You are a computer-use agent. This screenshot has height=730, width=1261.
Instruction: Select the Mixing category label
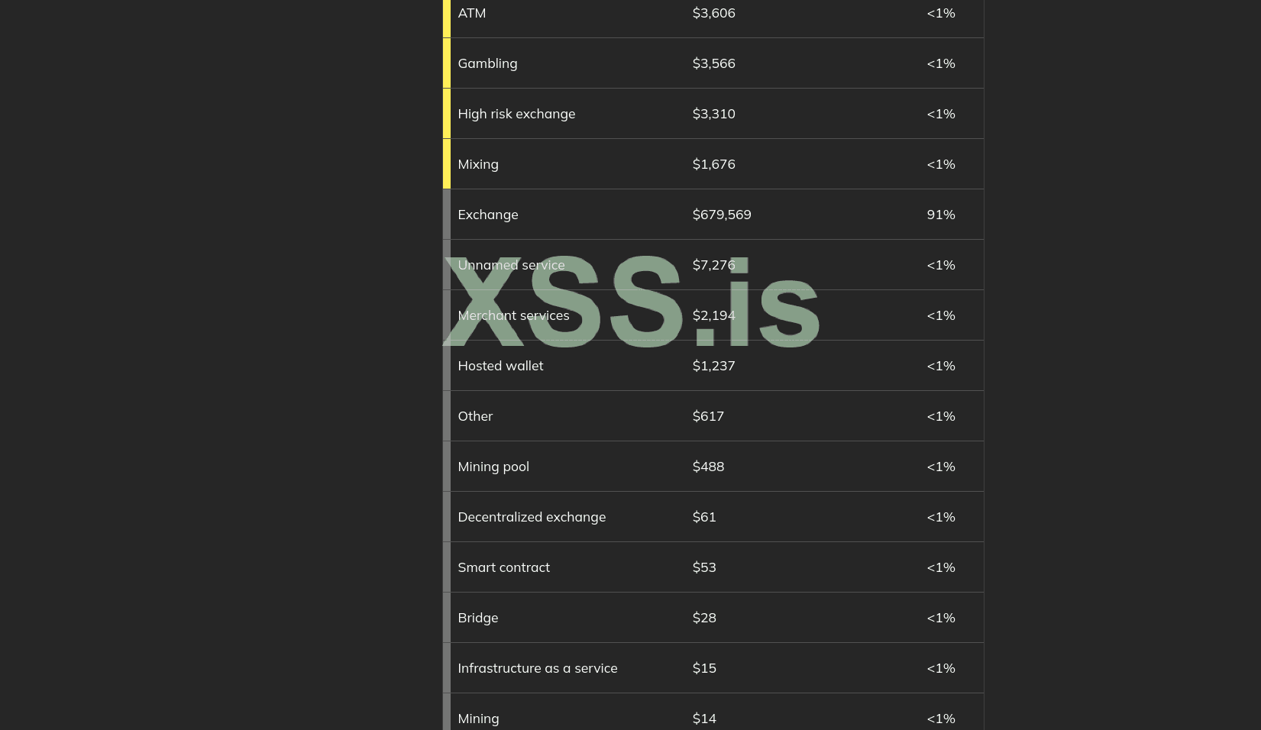(x=478, y=164)
